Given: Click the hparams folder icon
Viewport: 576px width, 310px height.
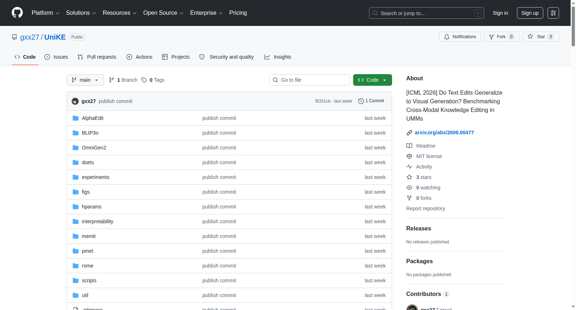Looking at the screenshot, I should 76,207.
